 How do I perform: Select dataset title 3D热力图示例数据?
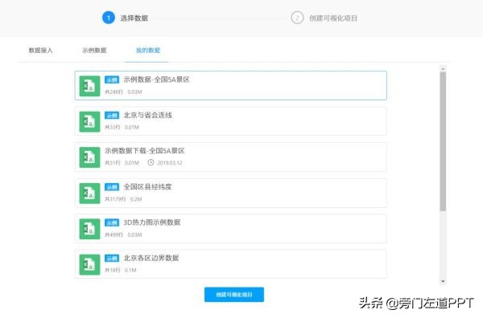(152, 222)
